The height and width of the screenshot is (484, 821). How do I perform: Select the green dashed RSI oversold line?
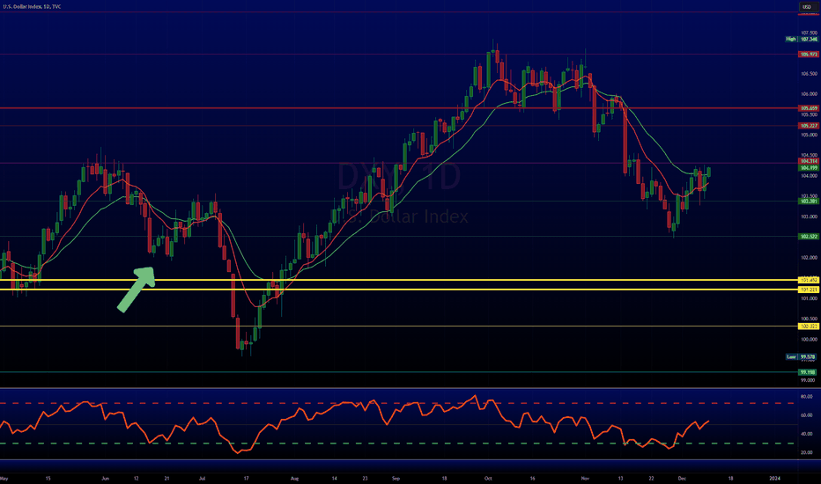[398, 444]
